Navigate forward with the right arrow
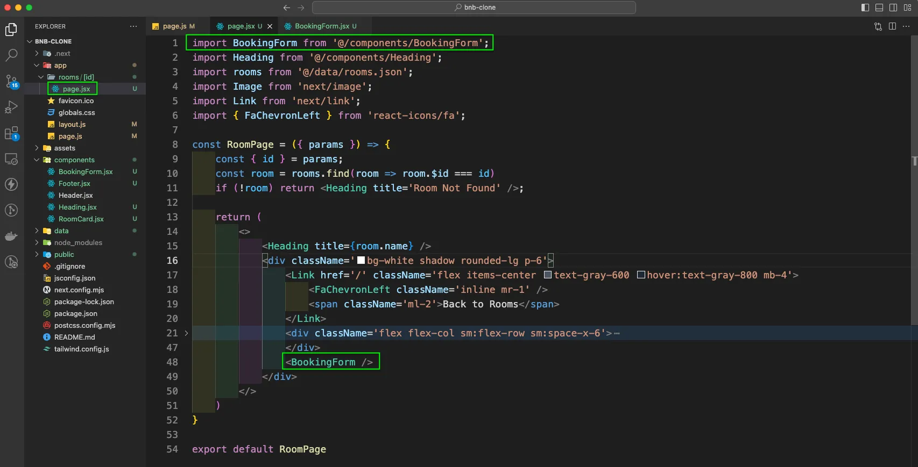This screenshot has height=467, width=918. tap(301, 8)
